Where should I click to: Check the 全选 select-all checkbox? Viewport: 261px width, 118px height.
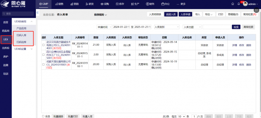(43, 116)
